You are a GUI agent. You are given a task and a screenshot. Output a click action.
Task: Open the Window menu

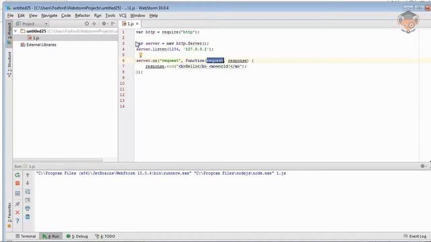tap(137, 15)
